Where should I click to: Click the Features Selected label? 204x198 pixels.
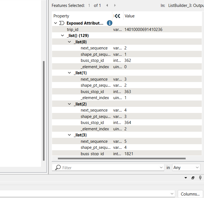[x=68, y=6]
